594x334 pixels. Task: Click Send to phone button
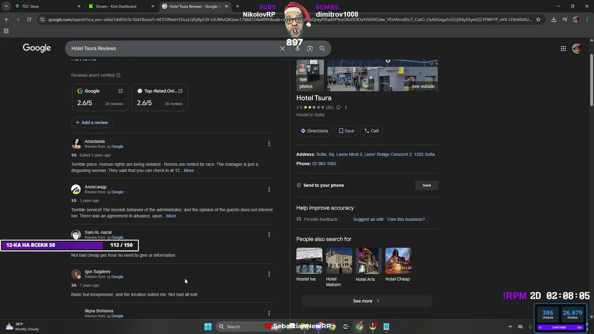[x=426, y=185]
